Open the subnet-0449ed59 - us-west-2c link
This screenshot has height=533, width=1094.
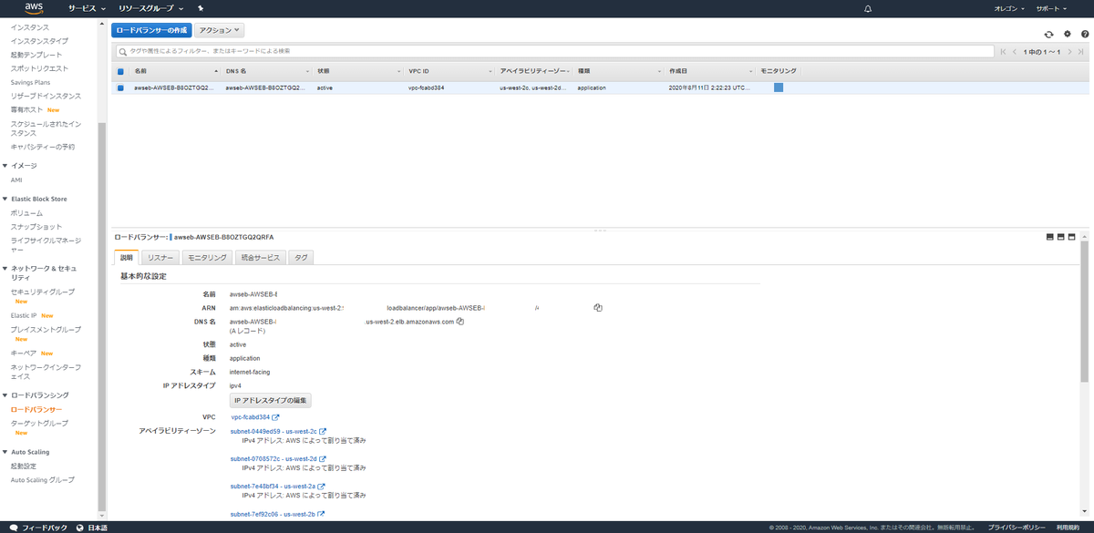pyautogui.click(x=273, y=431)
